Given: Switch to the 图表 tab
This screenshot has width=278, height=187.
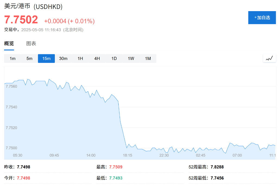Looking at the screenshot, I should coord(31,43).
